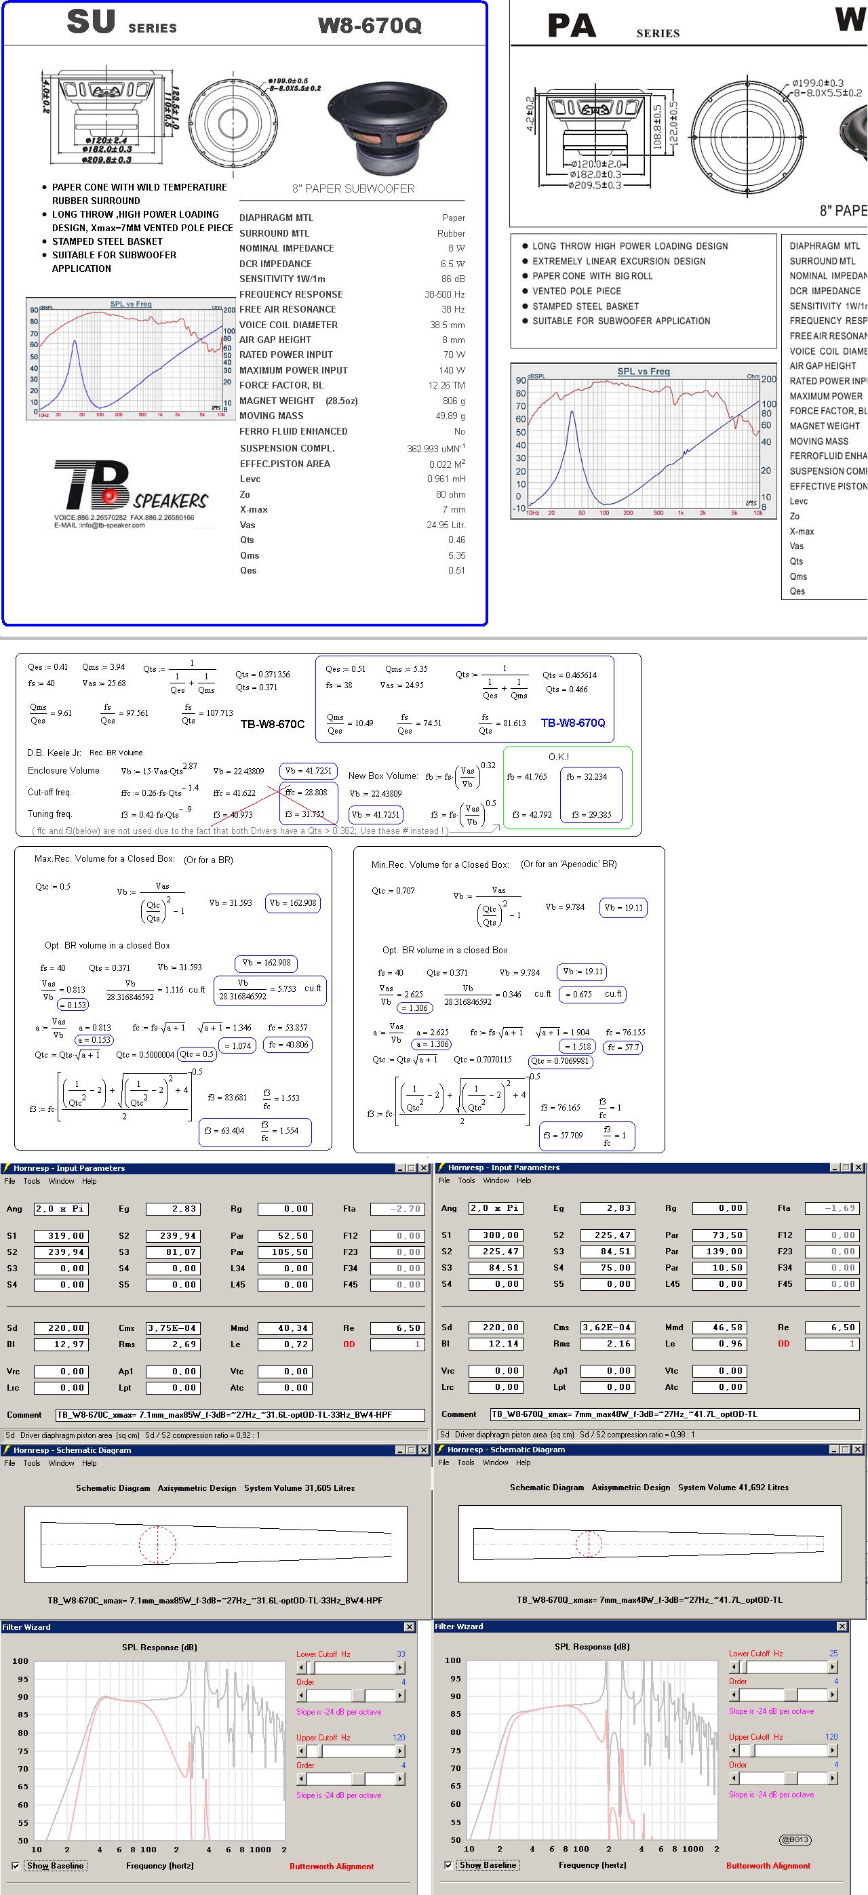
Task: Click SPL vs Freq graph on SU series datasheet
Action: coord(132,359)
